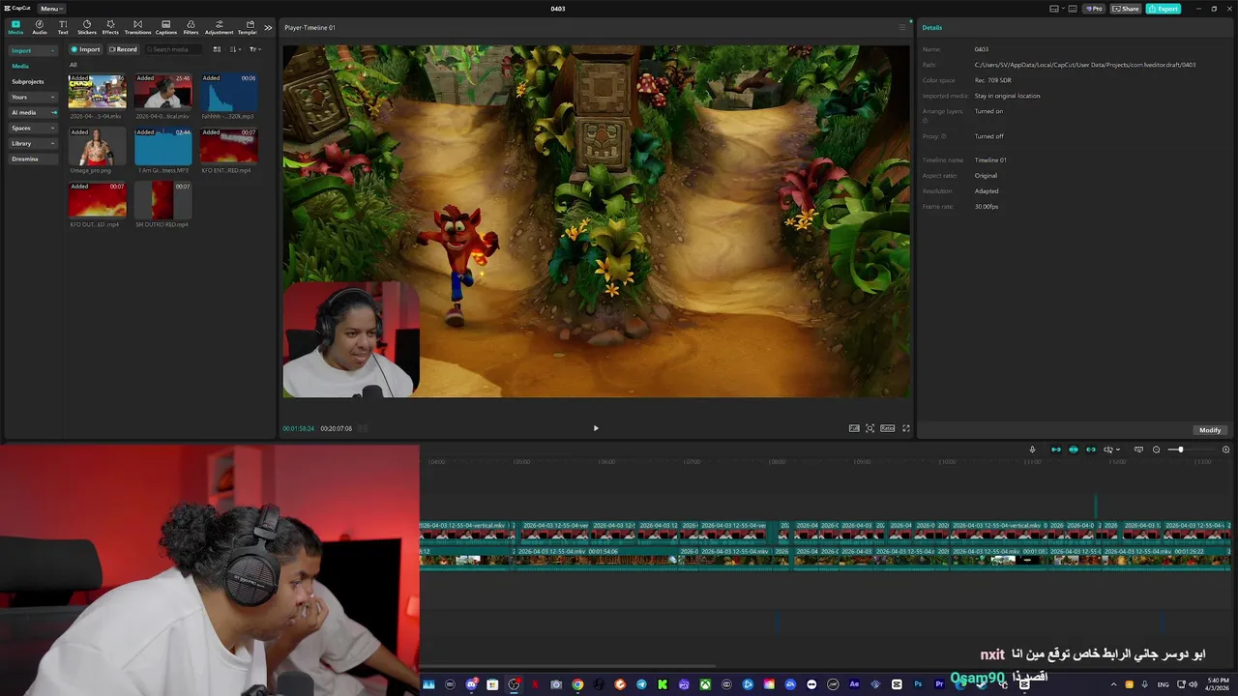Toggle clip linkage in timeline
Screen dimensions: 1238x696
(x=1091, y=449)
